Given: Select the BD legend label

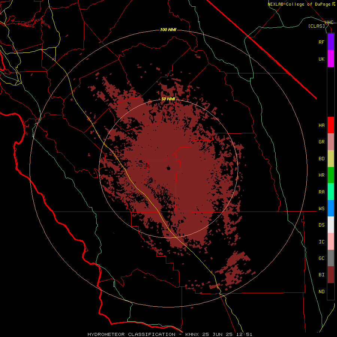Looking at the screenshot, I should point(321,159).
